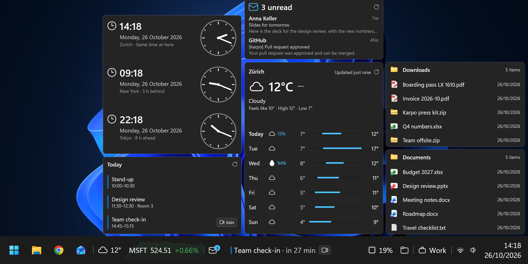Click the envelope icon next to 3 unread

(253, 7)
